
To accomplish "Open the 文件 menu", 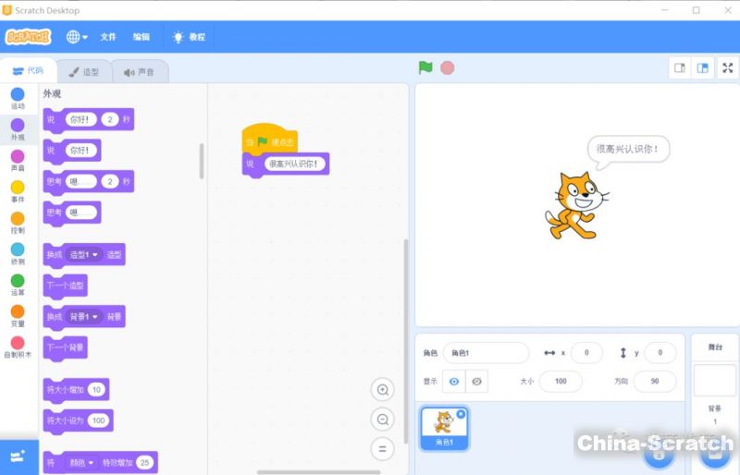I will tap(108, 37).
